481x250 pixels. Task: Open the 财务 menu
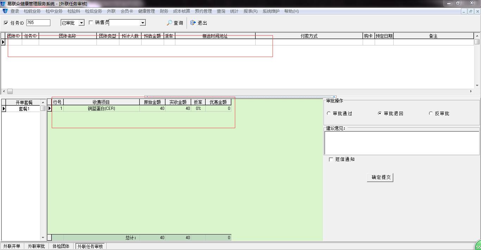[164, 11]
